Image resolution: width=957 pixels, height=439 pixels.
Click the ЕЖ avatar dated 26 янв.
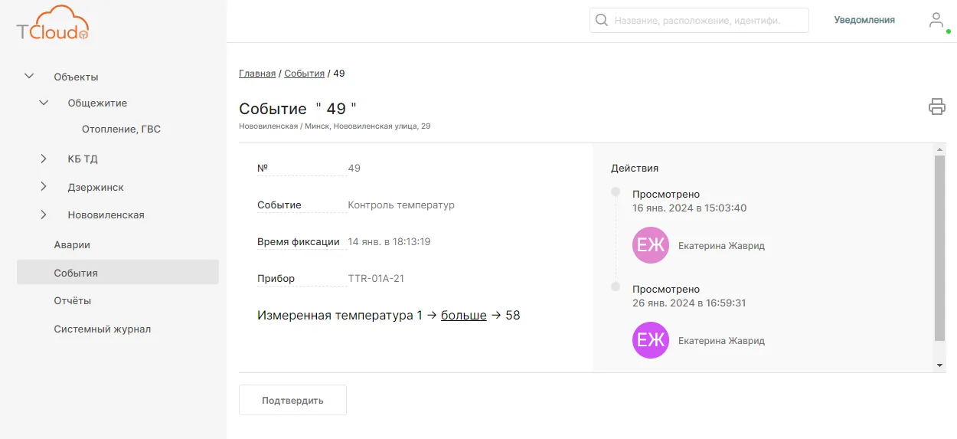651,340
